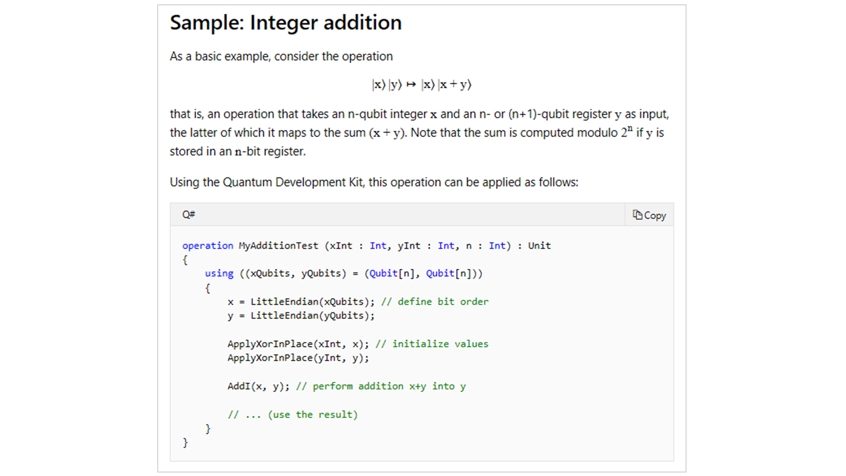Click the 'As a basic example' sentence
This screenshot has height=476, width=846.
click(281, 56)
